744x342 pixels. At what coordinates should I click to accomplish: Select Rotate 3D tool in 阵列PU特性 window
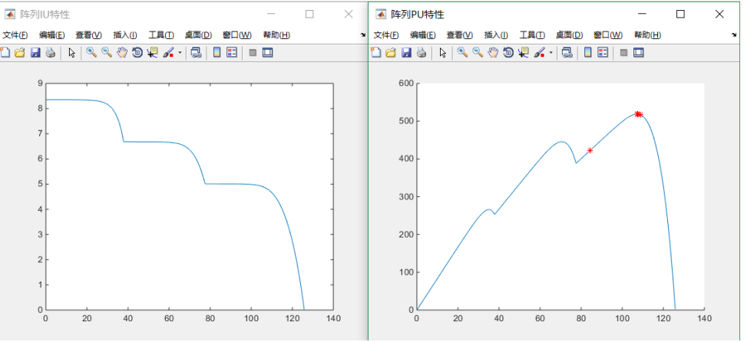508,53
